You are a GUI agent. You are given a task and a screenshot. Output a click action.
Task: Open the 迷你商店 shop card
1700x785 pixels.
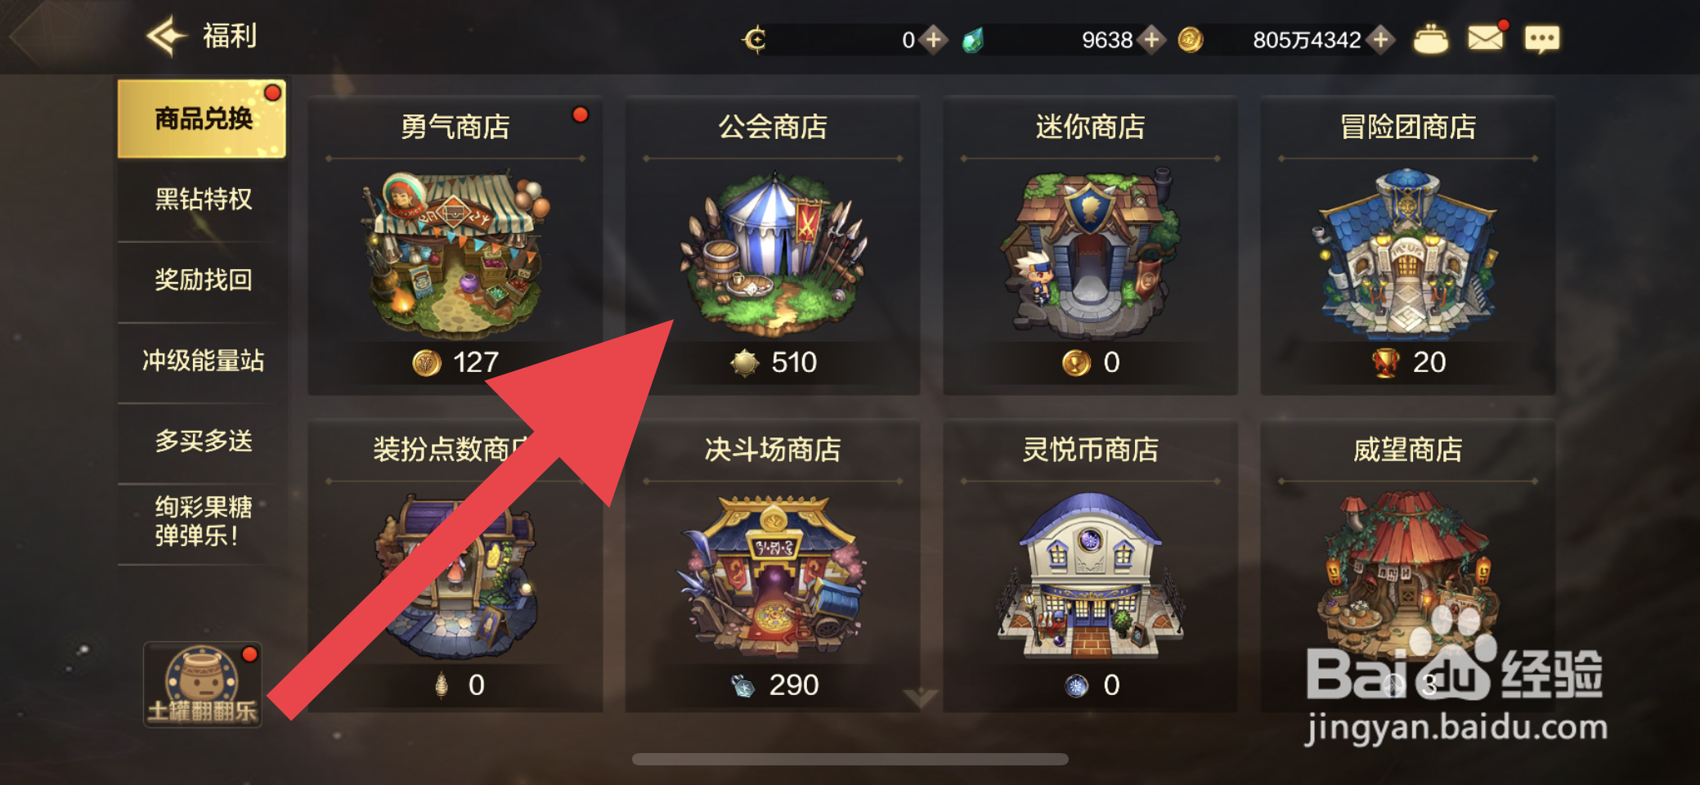click(1090, 245)
